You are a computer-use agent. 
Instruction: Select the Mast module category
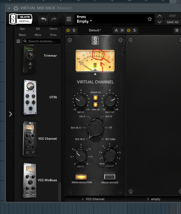[22, 35]
